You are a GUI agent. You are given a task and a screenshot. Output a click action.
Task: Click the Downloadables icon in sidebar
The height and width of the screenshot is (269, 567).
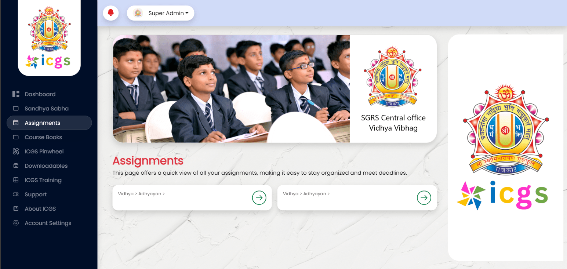click(16, 166)
